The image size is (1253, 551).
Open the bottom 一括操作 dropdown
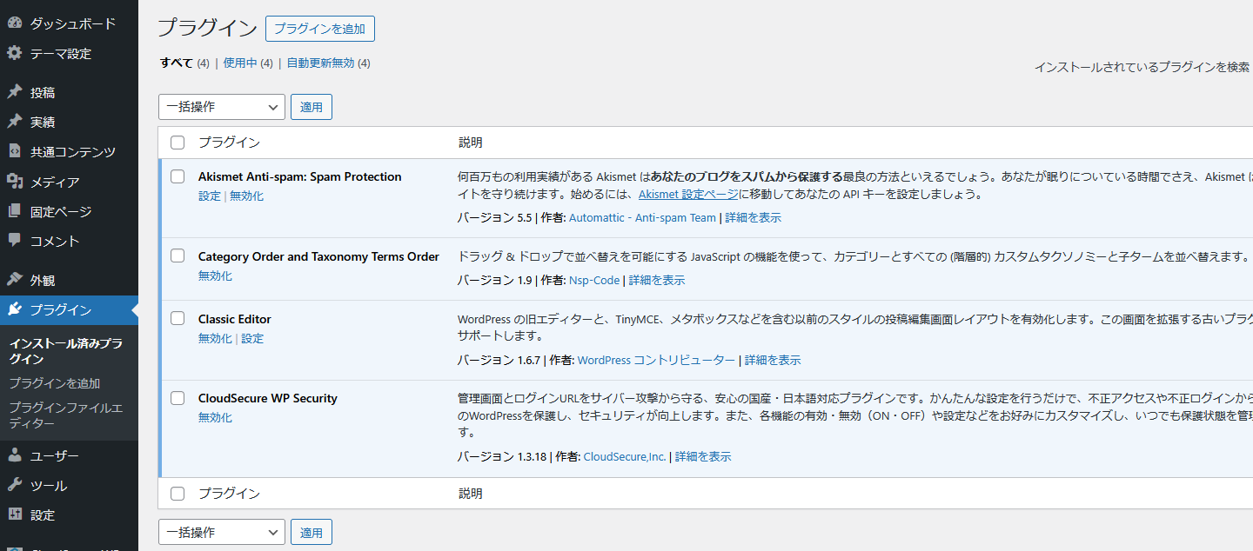pos(221,531)
